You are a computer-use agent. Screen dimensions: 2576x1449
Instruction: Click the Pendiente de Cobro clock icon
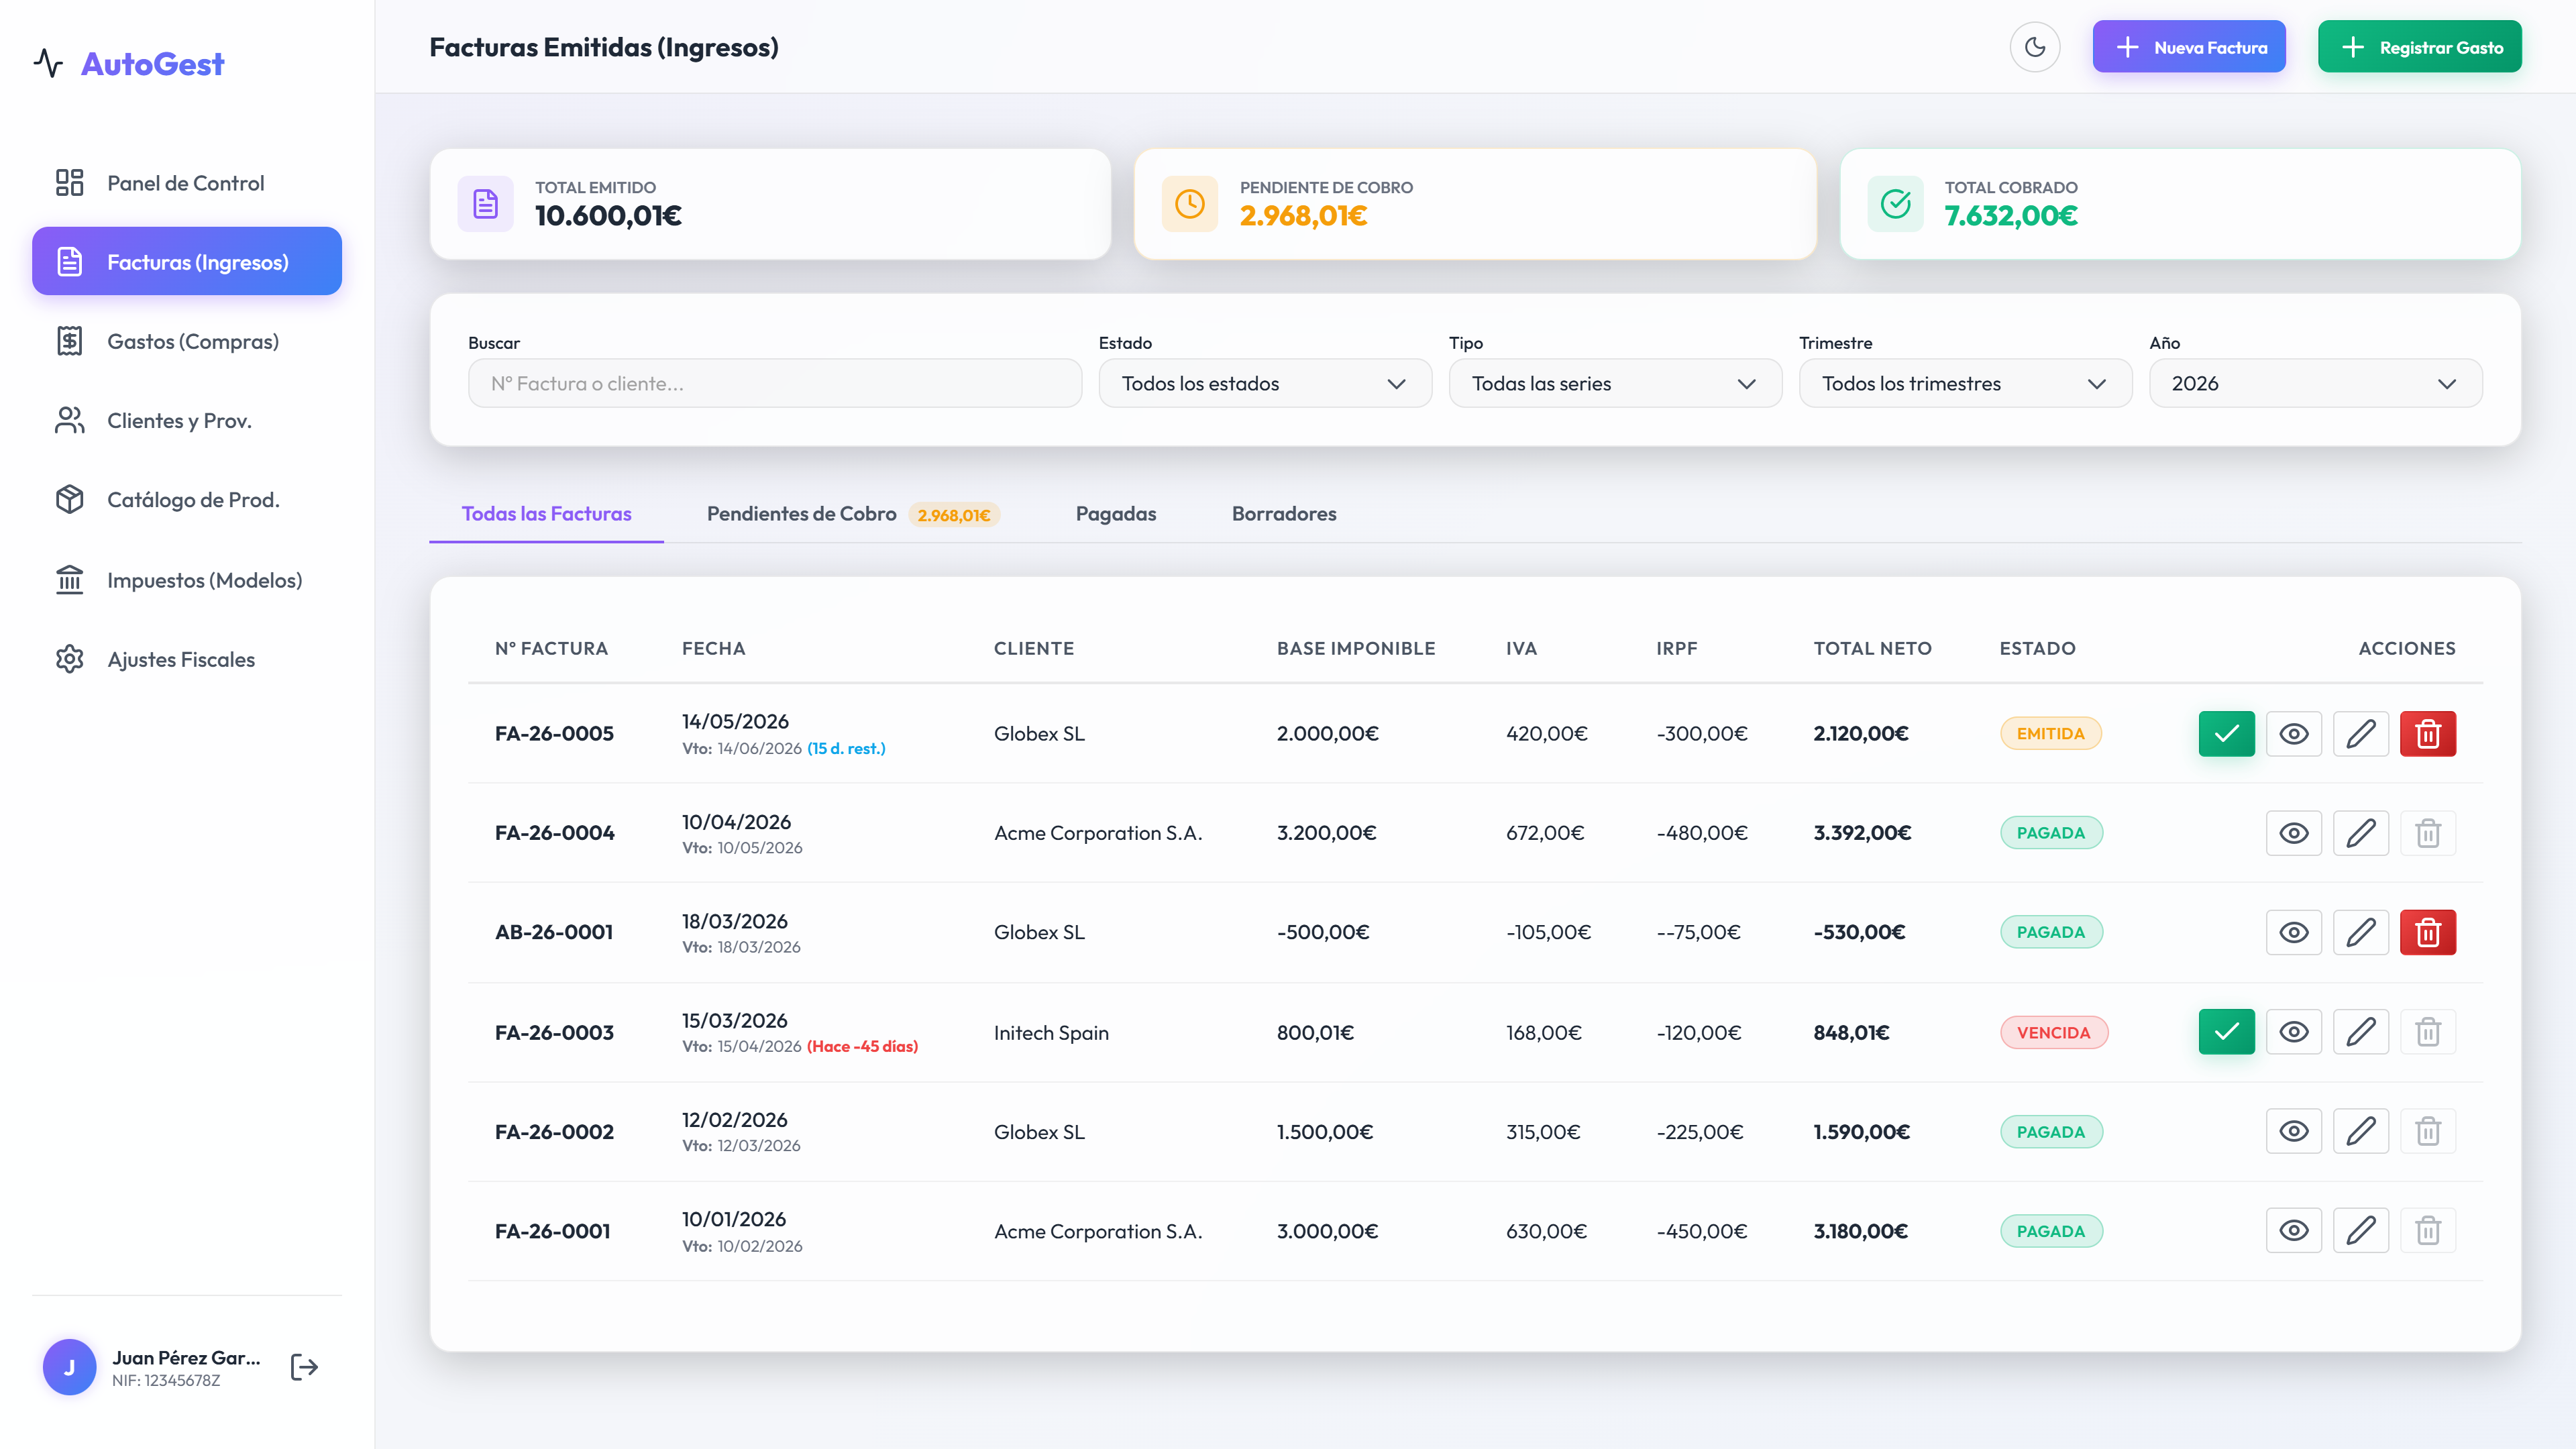coord(1190,204)
